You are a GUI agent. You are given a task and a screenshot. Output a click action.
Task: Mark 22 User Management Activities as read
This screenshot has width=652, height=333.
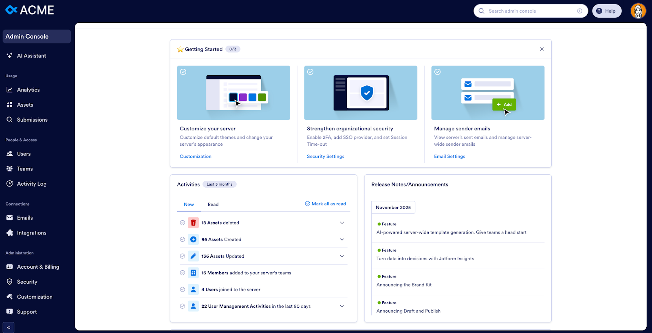click(x=182, y=306)
